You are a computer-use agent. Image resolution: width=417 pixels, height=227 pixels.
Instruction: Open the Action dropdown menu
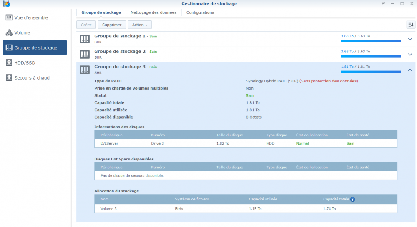pos(139,25)
